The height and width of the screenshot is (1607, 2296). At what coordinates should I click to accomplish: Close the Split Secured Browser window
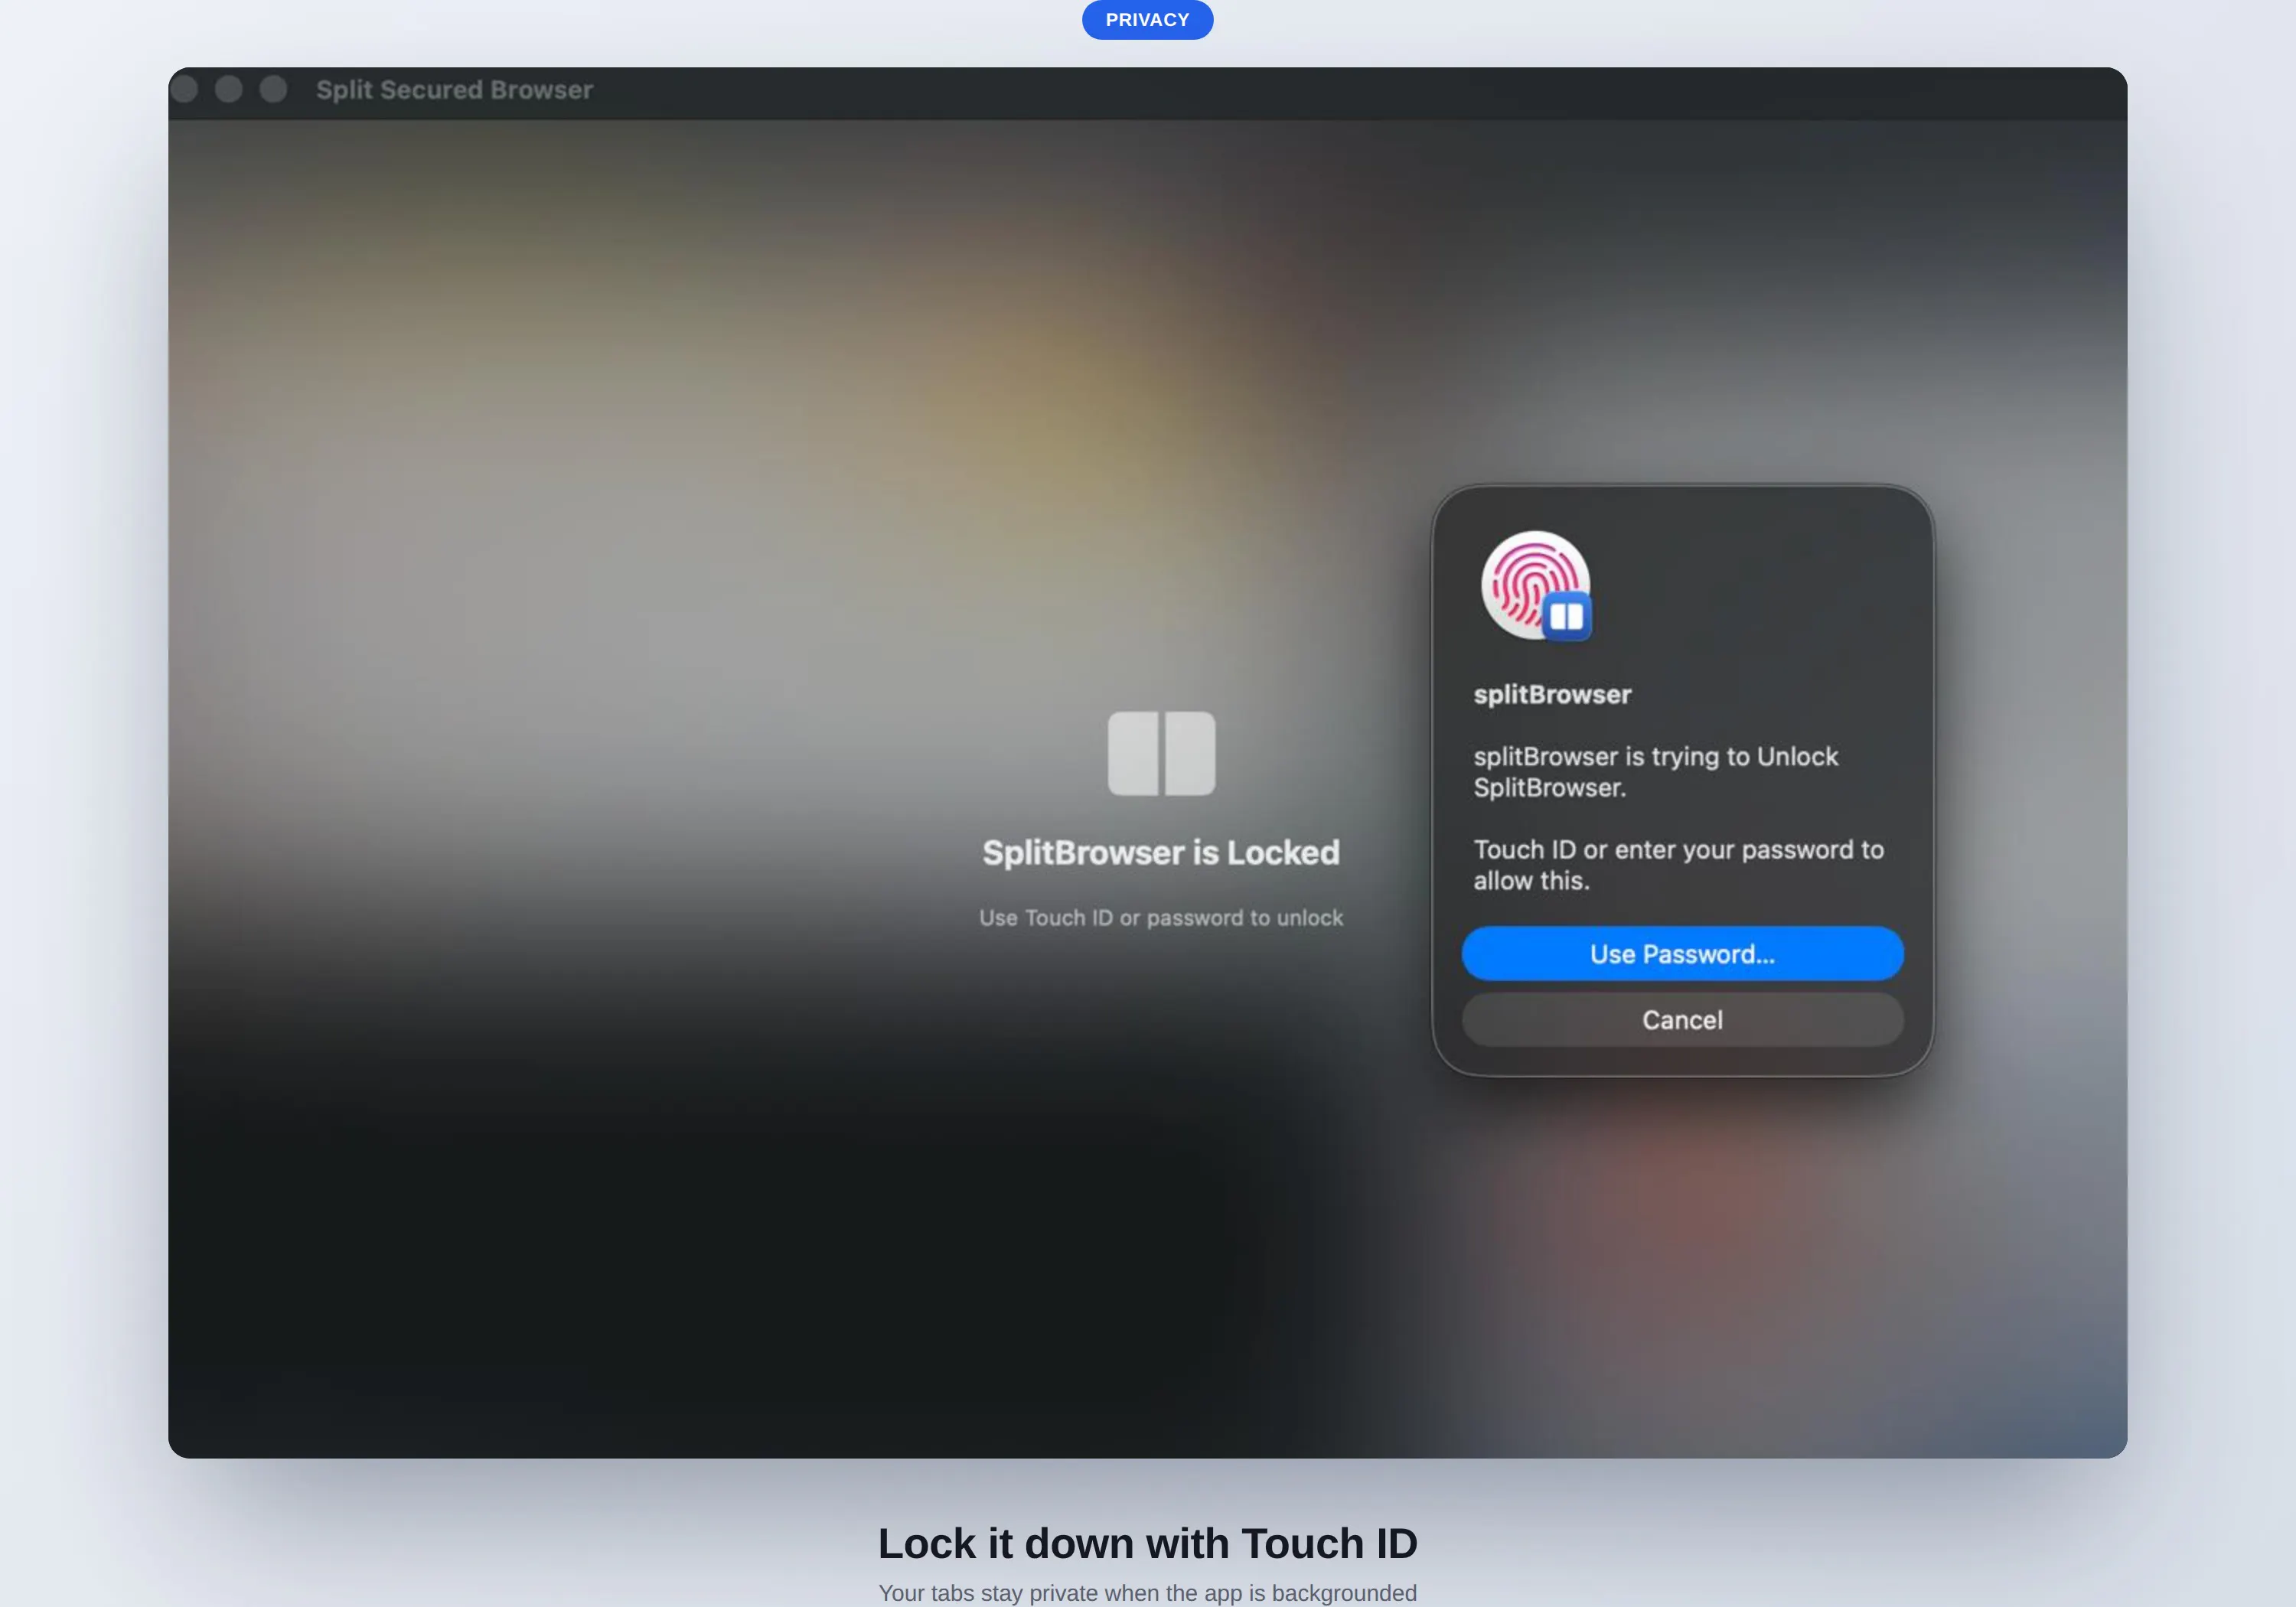185,89
